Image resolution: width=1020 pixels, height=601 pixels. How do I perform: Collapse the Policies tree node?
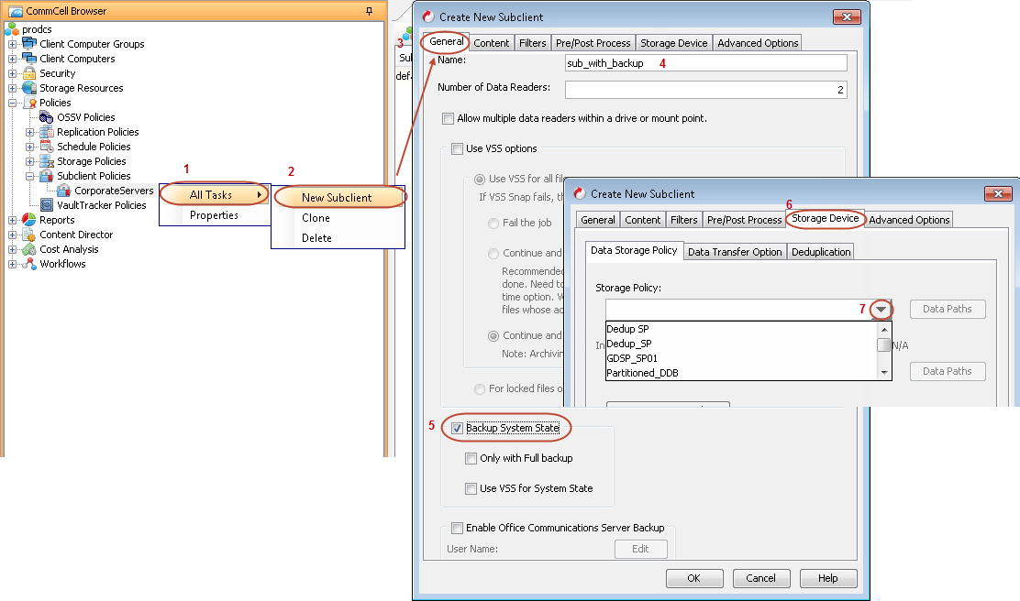coord(12,103)
